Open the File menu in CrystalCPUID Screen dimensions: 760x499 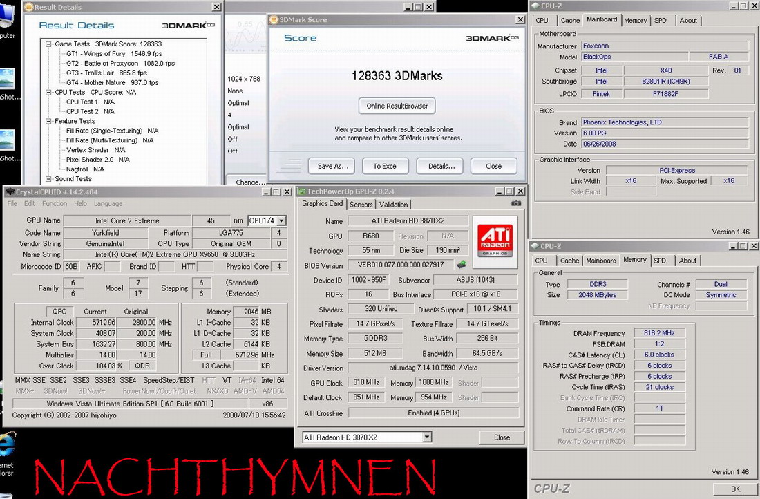[x=12, y=204]
